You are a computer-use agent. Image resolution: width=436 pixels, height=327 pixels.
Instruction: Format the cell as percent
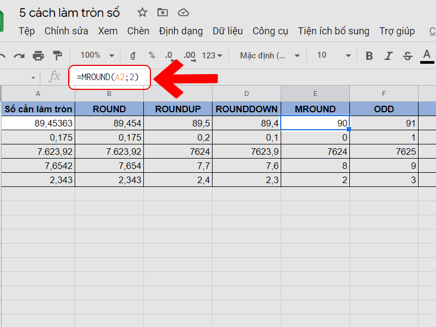pyautogui.click(x=152, y=56)
